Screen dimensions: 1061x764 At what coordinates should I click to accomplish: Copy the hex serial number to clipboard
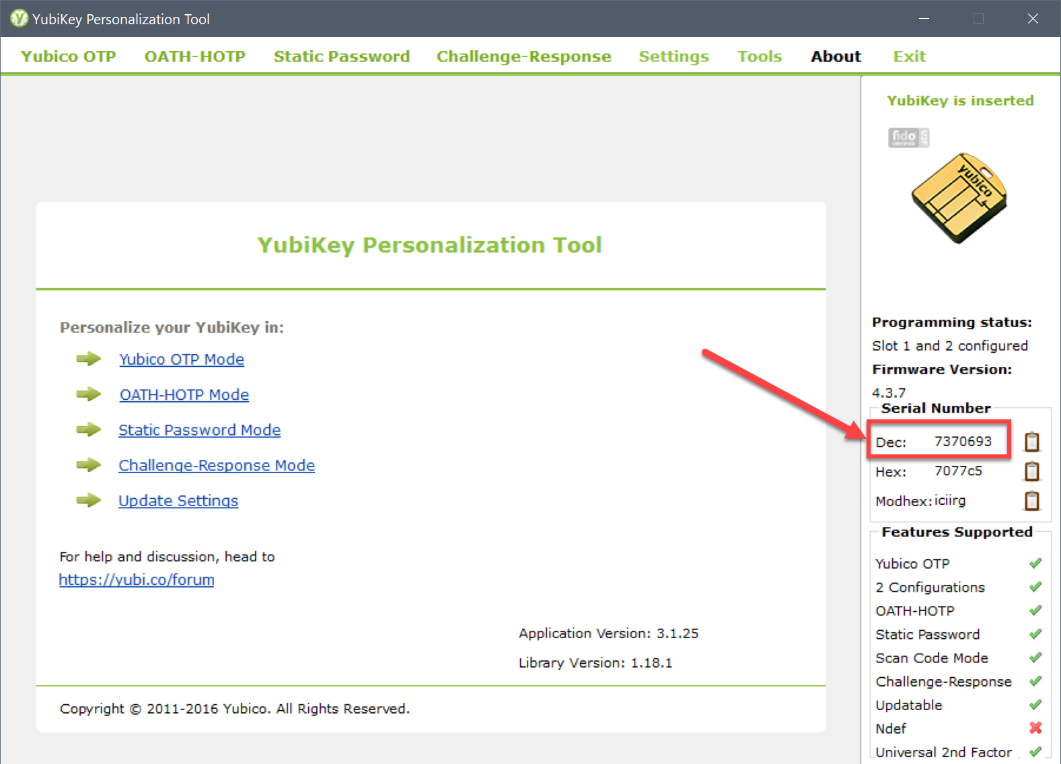[x=1031, y=471]
